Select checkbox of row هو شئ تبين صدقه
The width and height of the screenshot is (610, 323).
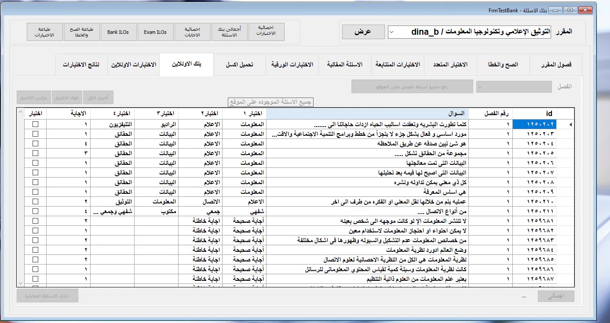(35, 144)
